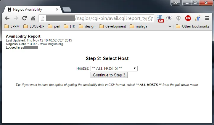The width and height of the screenshot is (214, 125).
Task: Click the Last Updated timestamp text
Action: click(x=39, y=40)
